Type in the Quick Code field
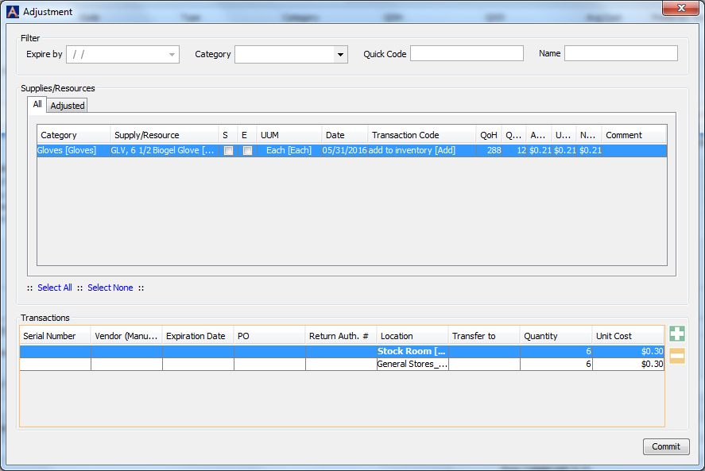705x471 pixels. (x=467, y=53)
